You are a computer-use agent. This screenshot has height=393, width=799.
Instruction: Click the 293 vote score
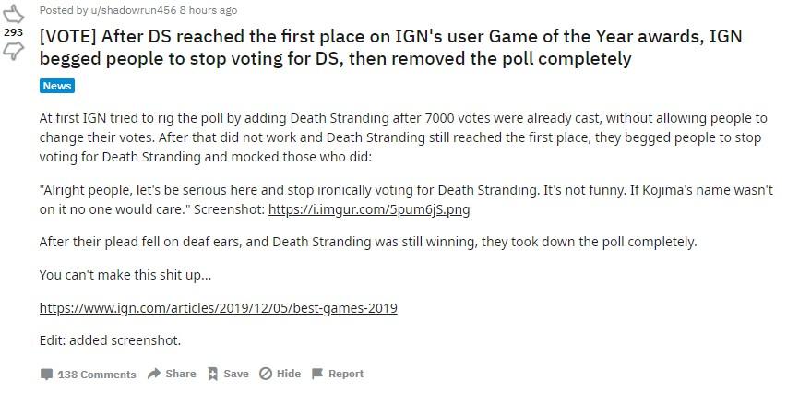[13, 31]
